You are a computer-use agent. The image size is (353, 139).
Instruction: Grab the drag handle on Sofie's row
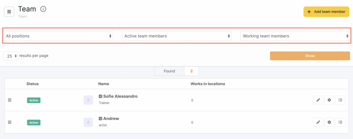click(10, 100)
